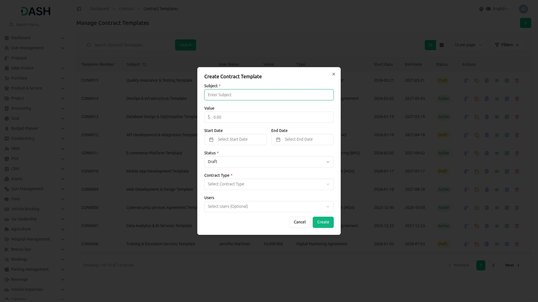Select the Proposal menu item

pos(19,58)
